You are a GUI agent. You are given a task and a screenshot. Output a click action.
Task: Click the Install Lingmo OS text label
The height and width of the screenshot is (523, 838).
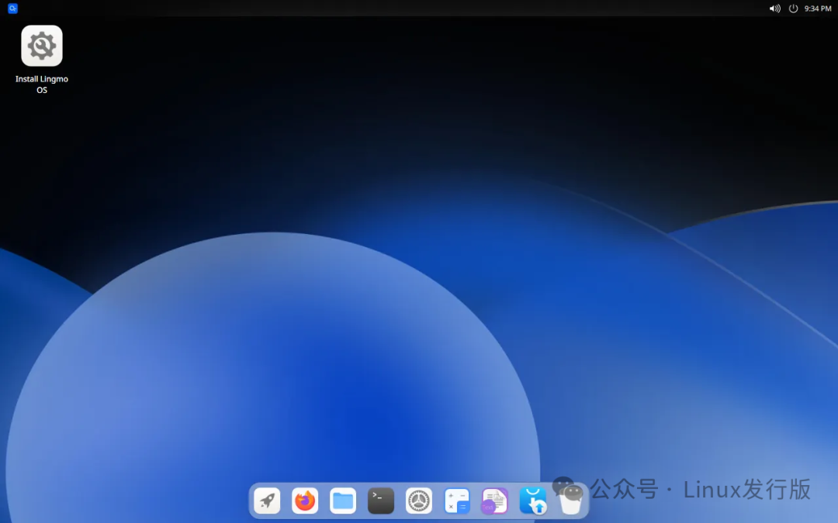click(x=42, y=84)
